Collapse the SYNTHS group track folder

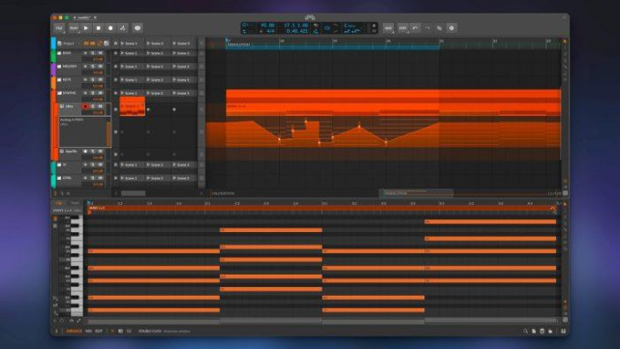click(59, 93)
